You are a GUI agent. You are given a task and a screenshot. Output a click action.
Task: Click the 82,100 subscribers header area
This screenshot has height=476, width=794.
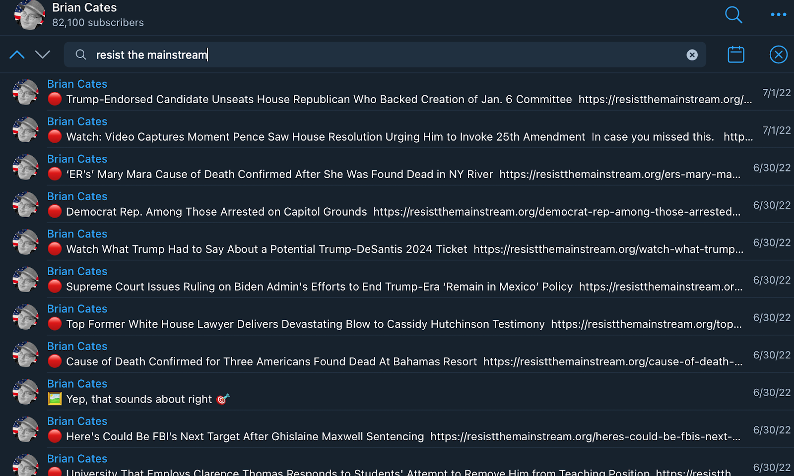coord(98,22)
